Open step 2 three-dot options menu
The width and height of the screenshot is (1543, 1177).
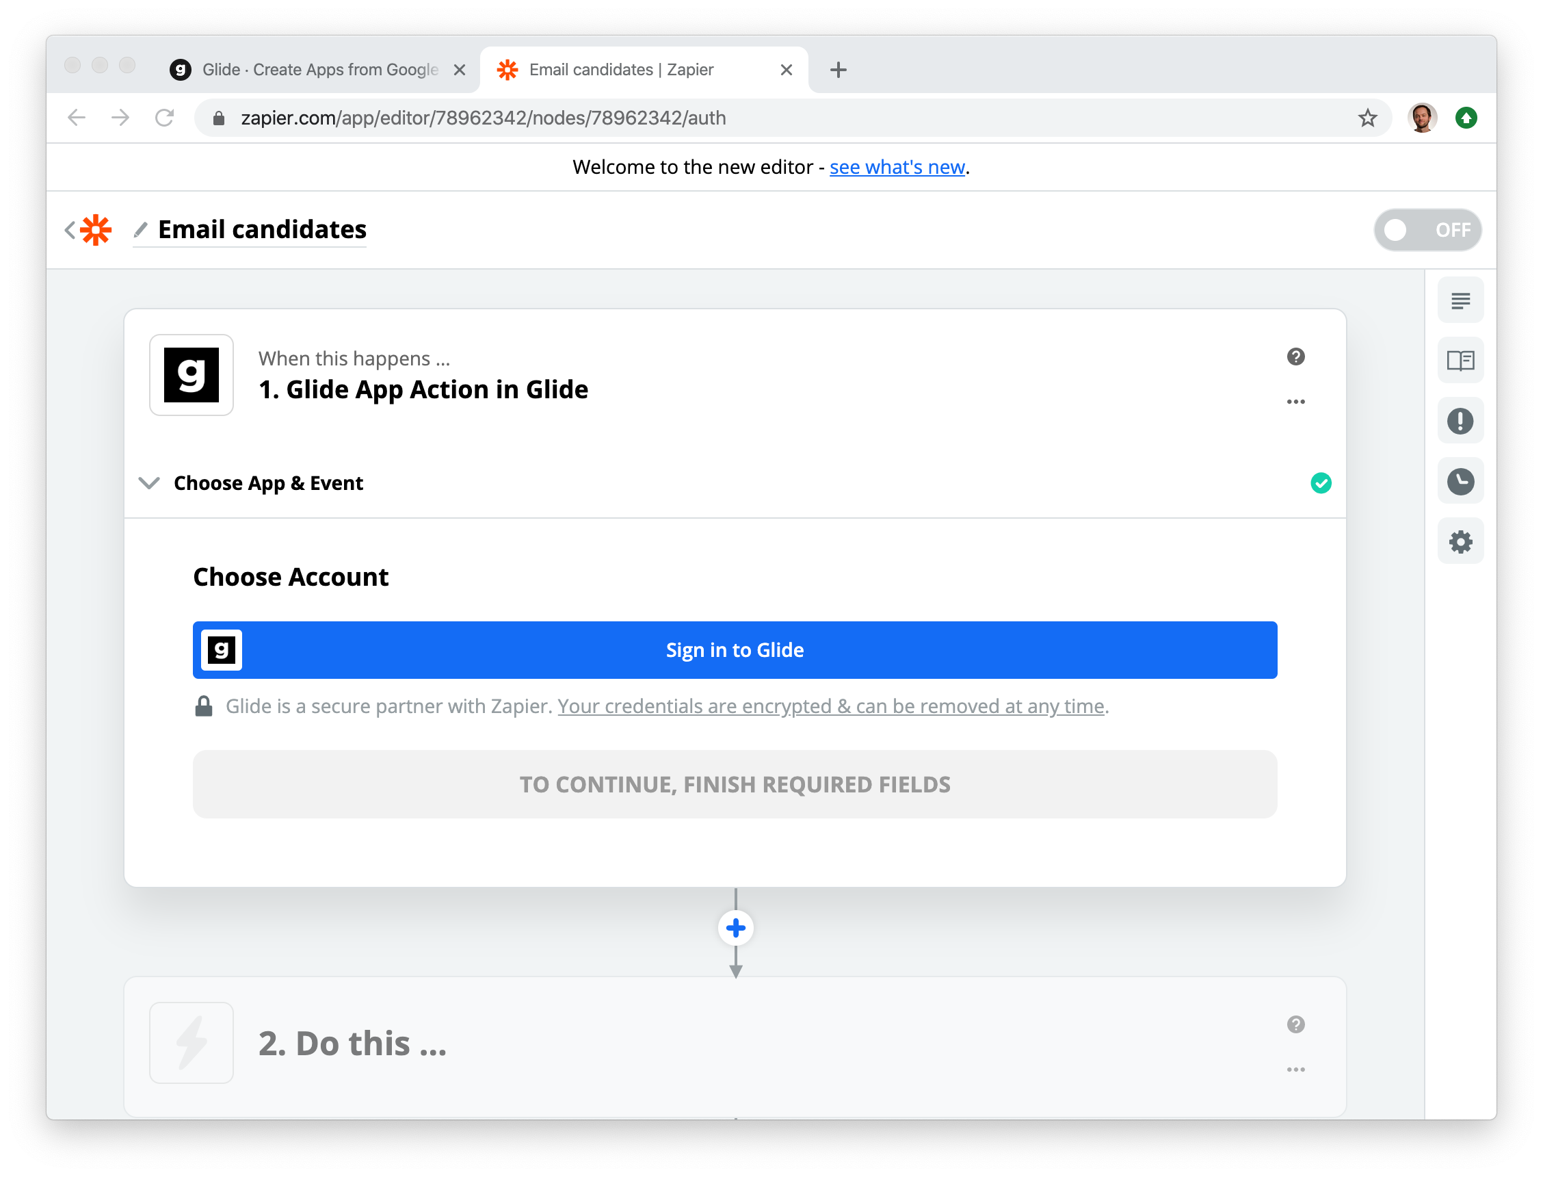coord(1295,1070)
